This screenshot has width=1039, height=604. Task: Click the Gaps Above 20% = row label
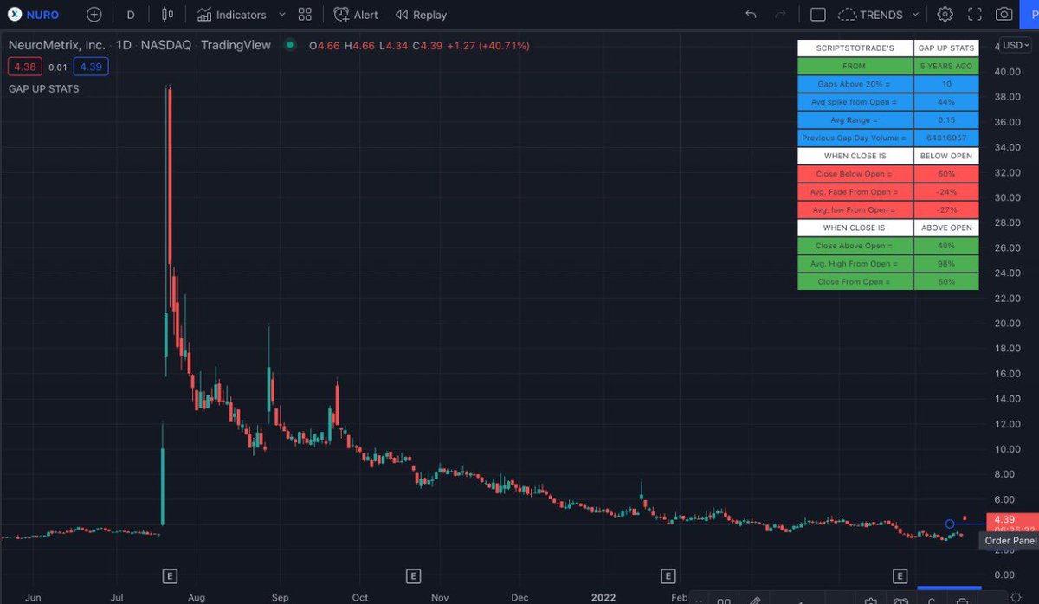[x=854, y=84]
